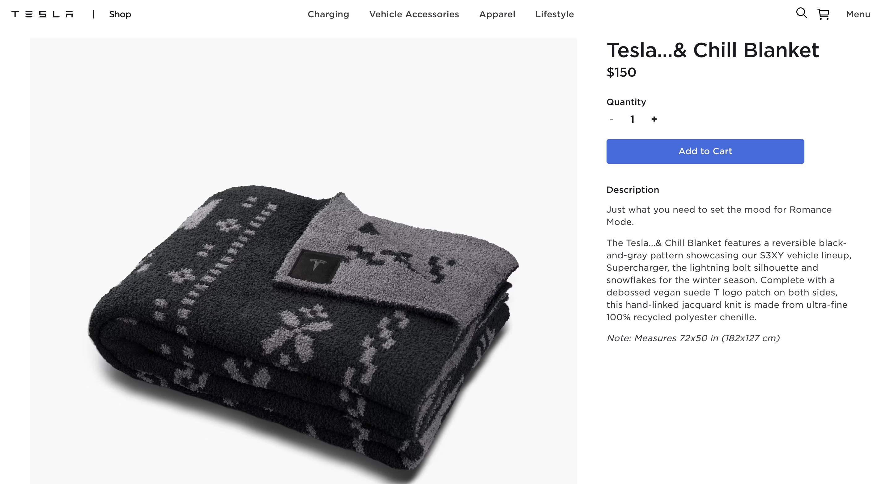
Task: Click the T logo patch on blanket
Action: click(314, 266)
